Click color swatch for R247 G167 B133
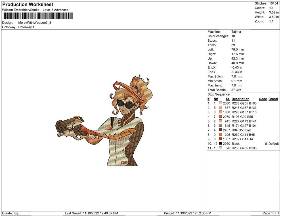Screen dimensions: 281x216 click(221, 107)
